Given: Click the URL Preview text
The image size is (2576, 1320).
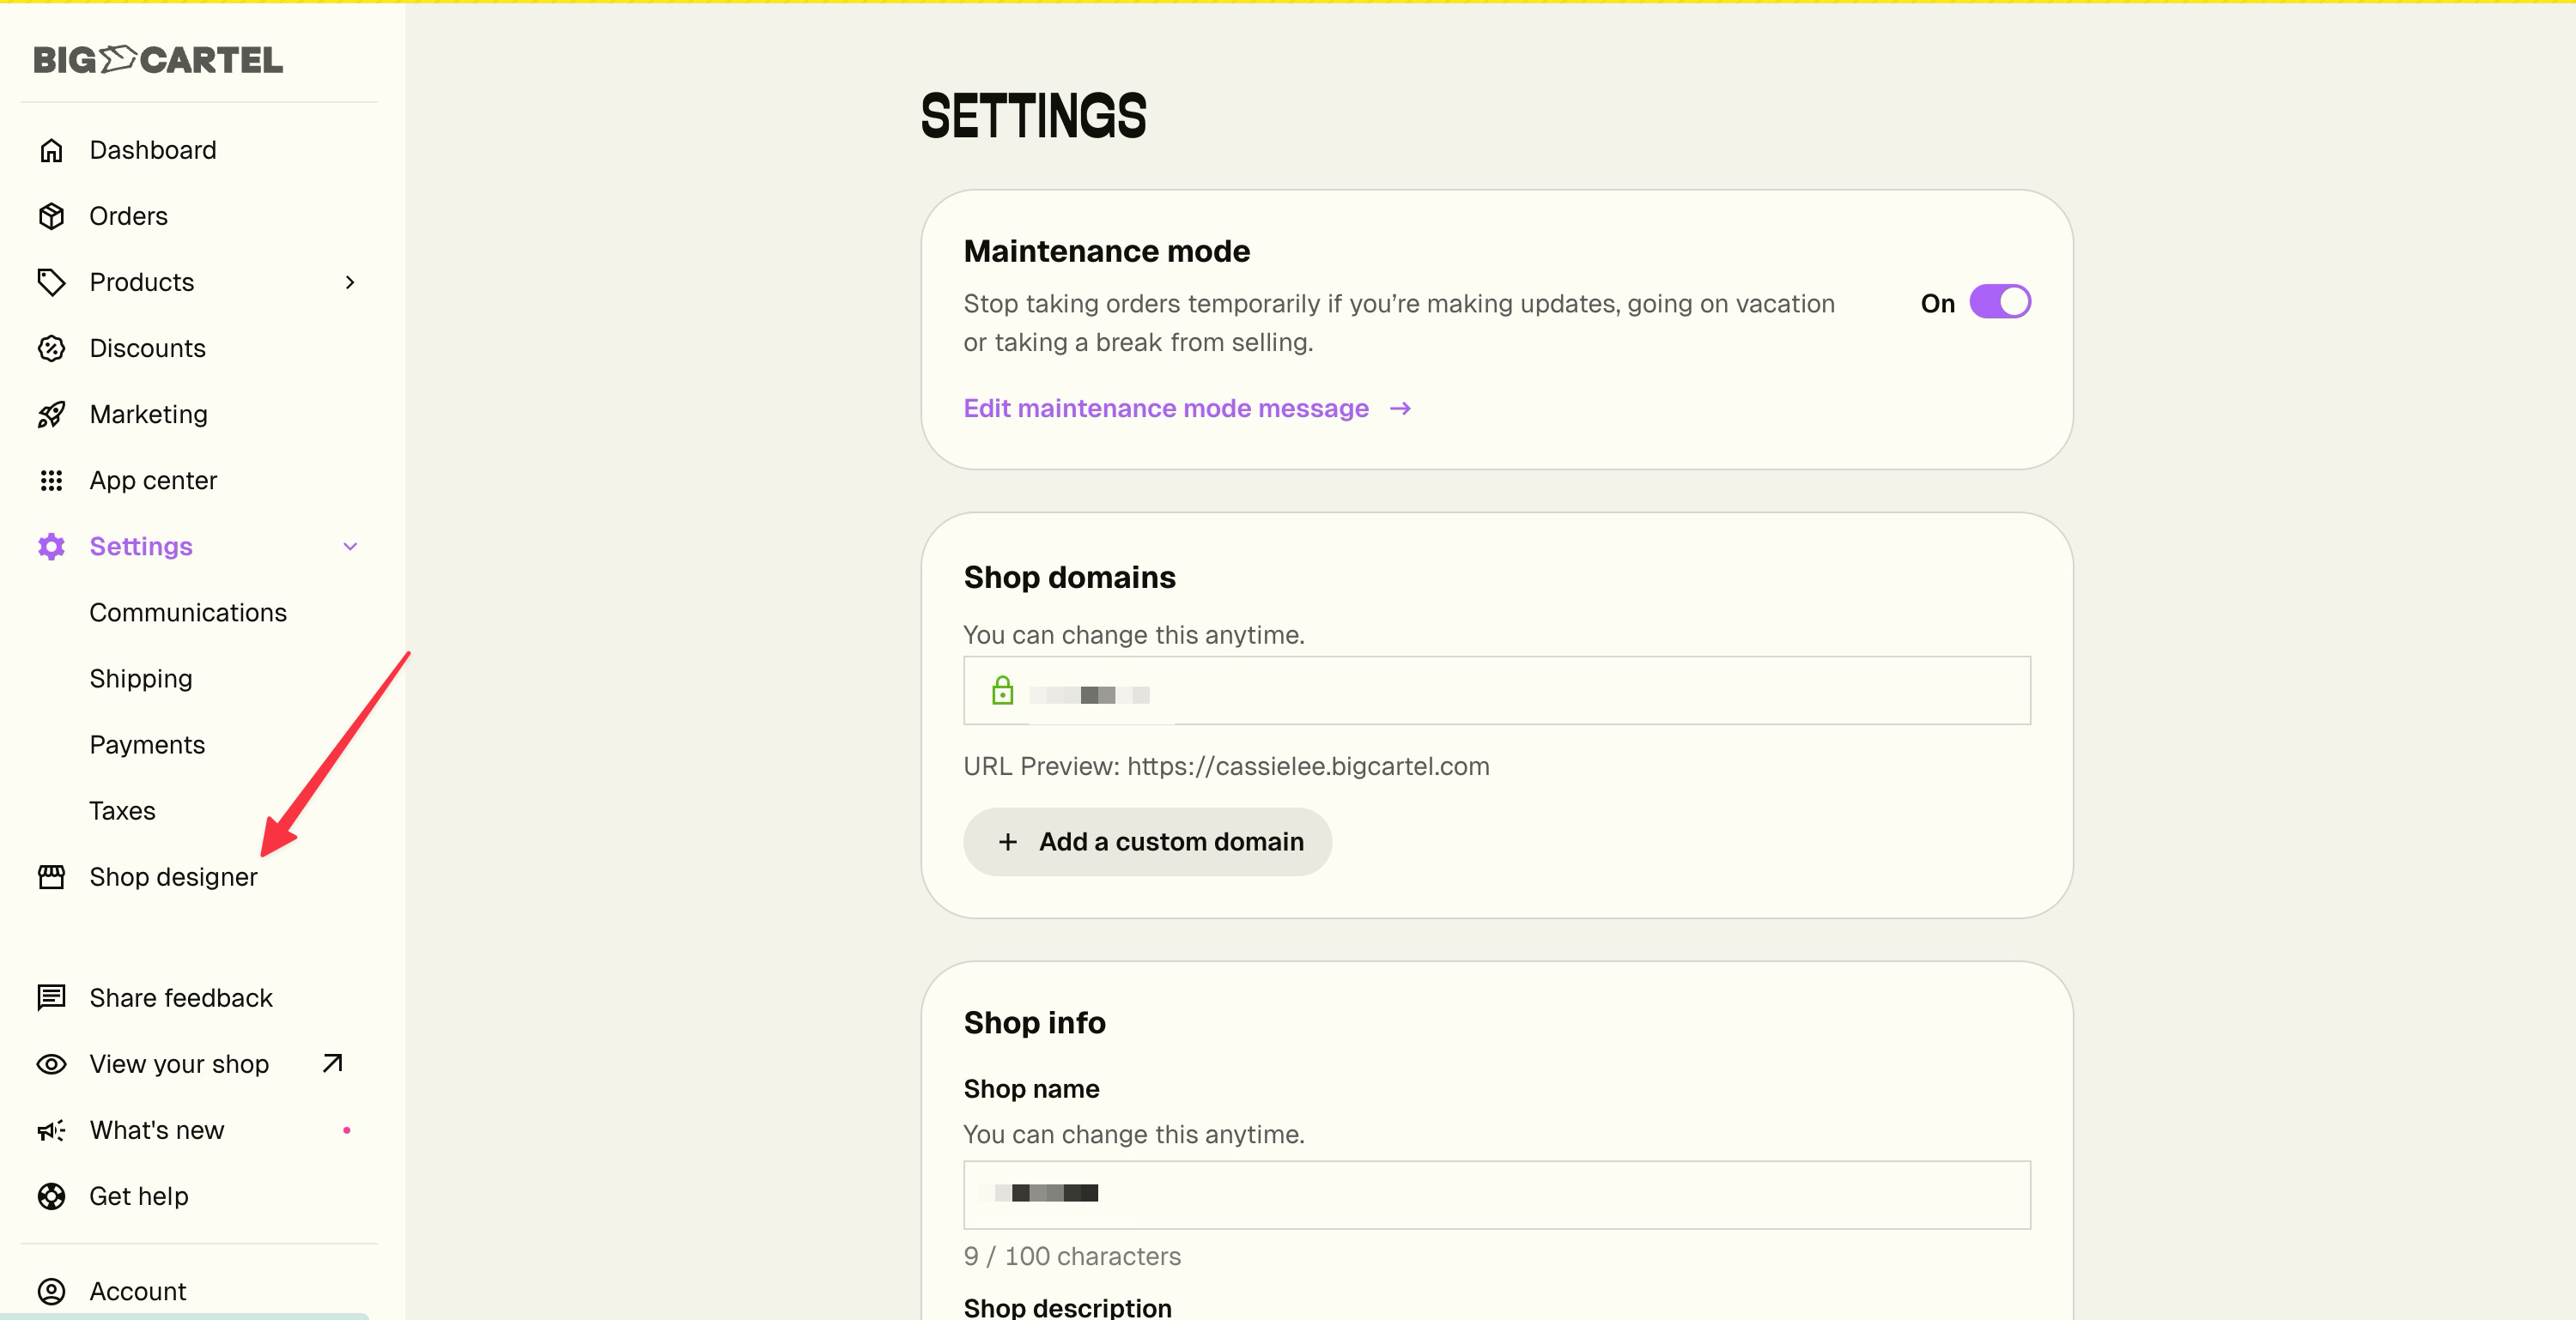Looking at the screenshot, I should [1226, 766].
